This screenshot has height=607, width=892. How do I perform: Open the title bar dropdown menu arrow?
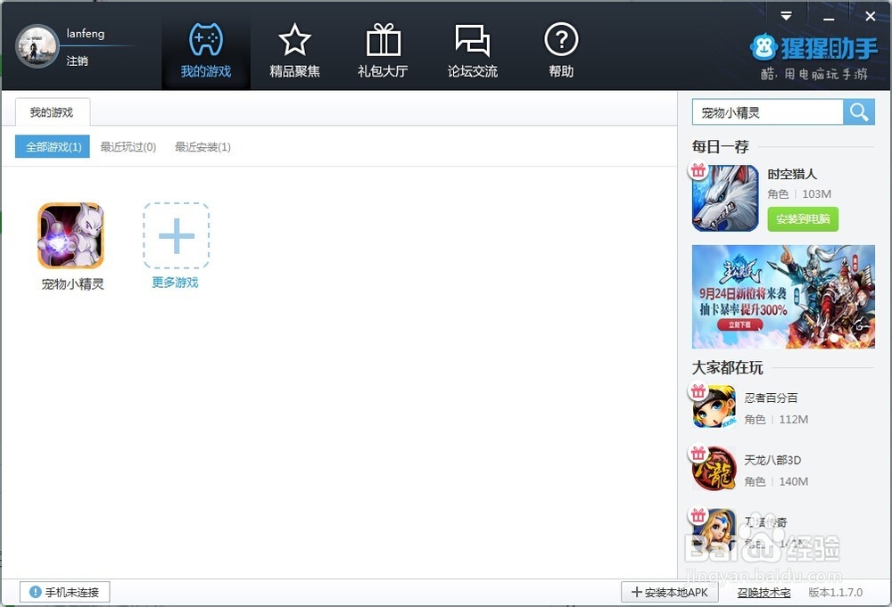click(x=786, y=16)
